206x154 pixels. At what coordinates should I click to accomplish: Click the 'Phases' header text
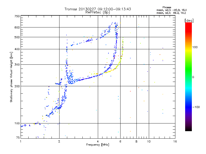point(167,7)
